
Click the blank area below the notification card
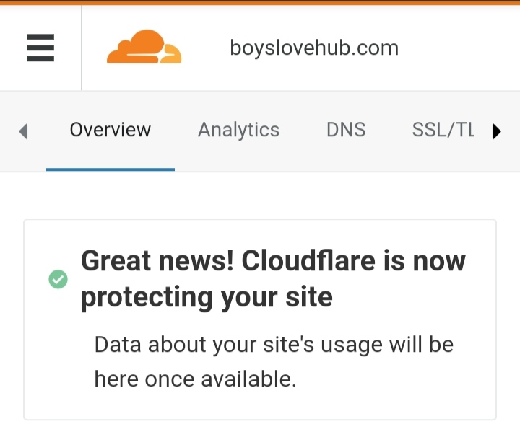click(260, 428)
